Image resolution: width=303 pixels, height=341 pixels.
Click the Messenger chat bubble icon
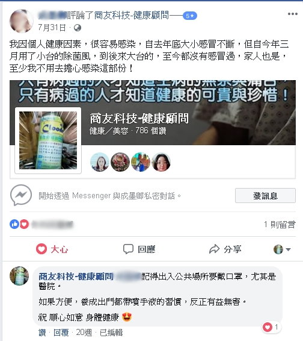point(21,195)
